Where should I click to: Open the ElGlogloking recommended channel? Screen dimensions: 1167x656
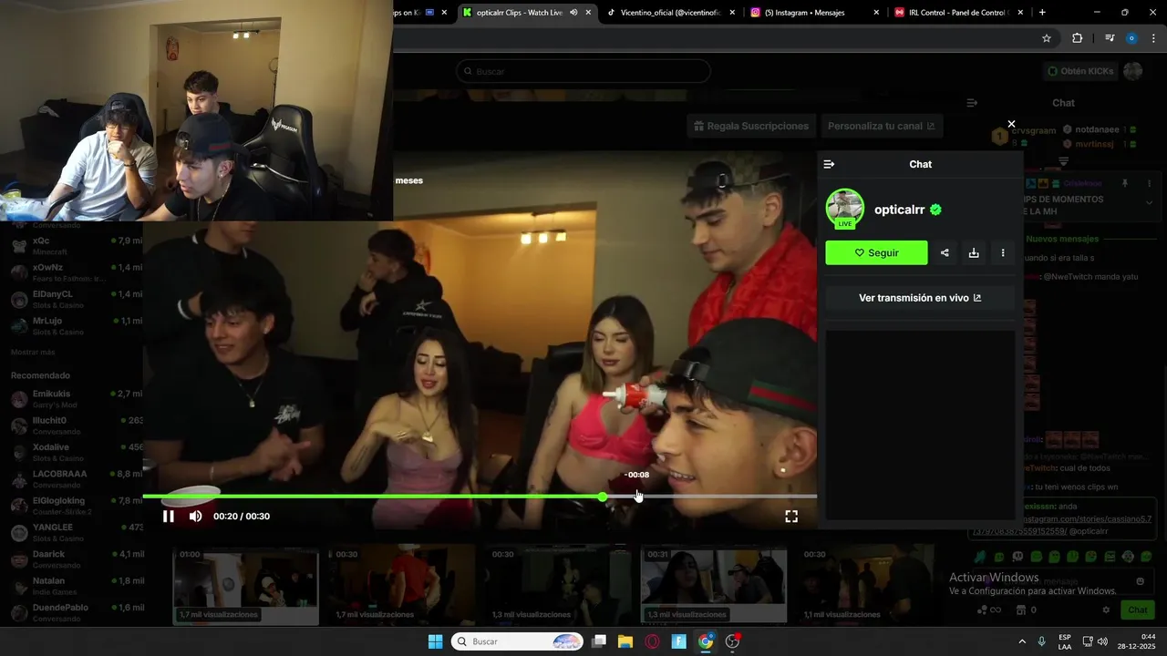[71, 506]
